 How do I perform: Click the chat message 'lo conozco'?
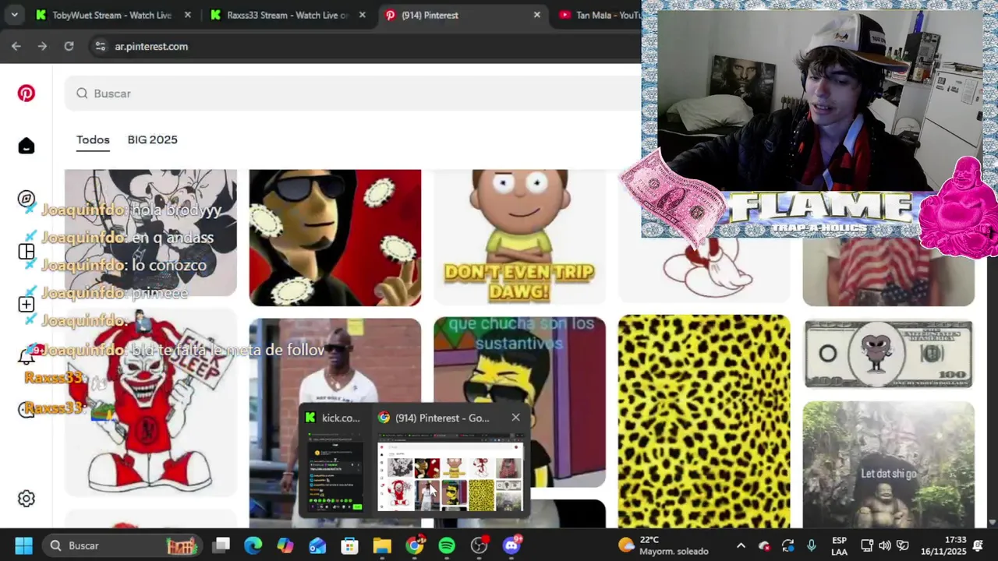pyautogui.click(x=169, y=265)
